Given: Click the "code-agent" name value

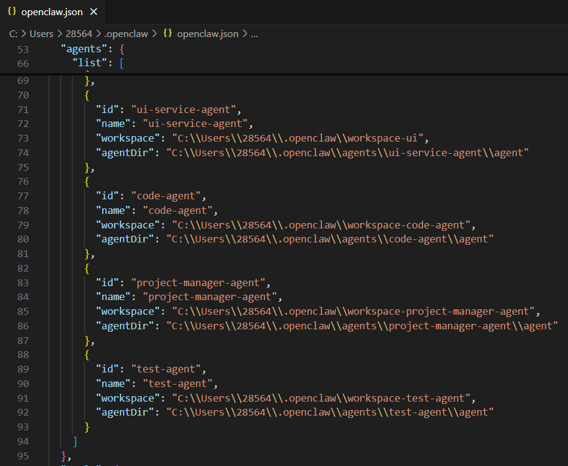Looking at the screenshot, I should point(178,210).
